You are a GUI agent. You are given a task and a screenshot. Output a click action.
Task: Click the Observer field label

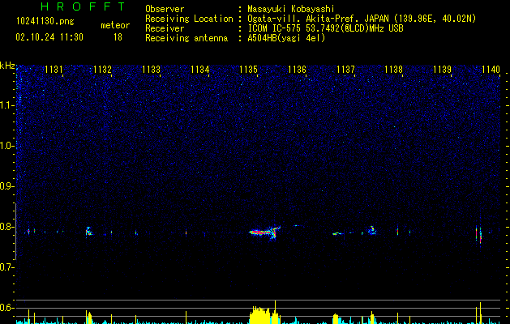coord(165,9)
